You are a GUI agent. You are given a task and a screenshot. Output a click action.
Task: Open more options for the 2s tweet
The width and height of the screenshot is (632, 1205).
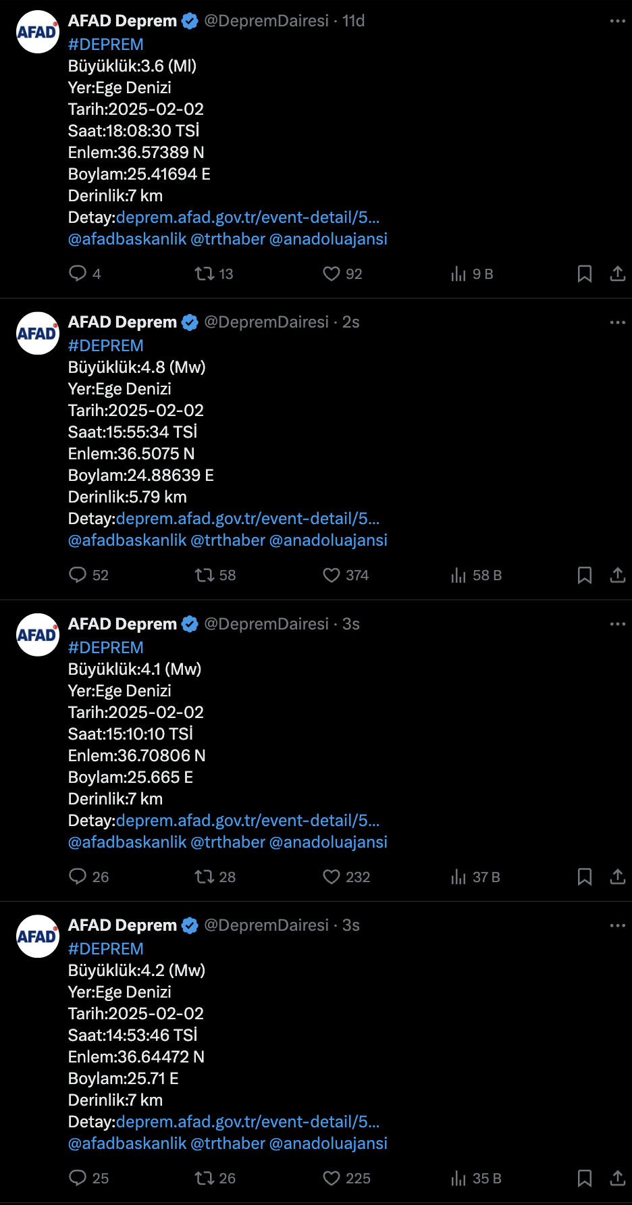[618, 322]
